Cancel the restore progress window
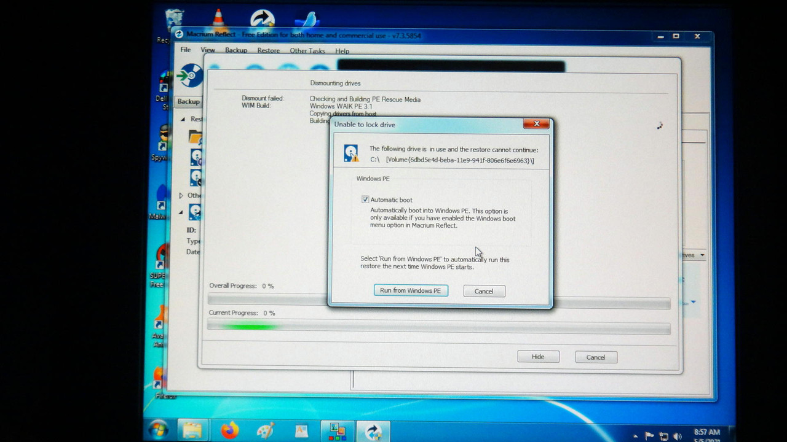 596,357
